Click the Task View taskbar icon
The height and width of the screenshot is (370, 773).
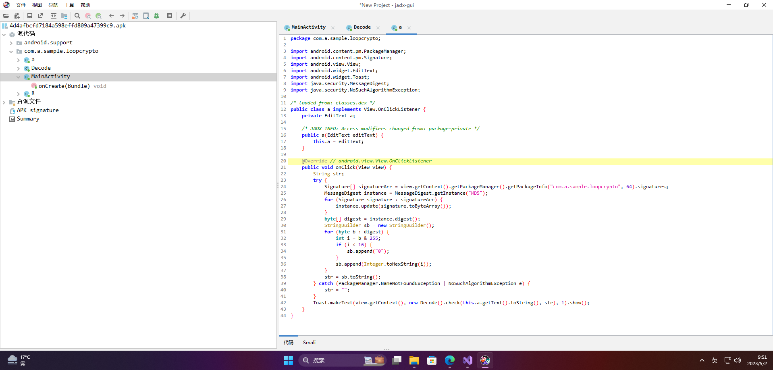397,360
